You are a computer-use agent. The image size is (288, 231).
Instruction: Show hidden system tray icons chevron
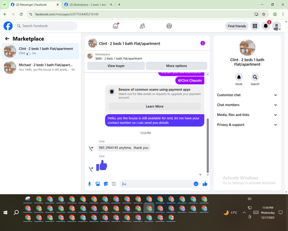click(244, 213)
